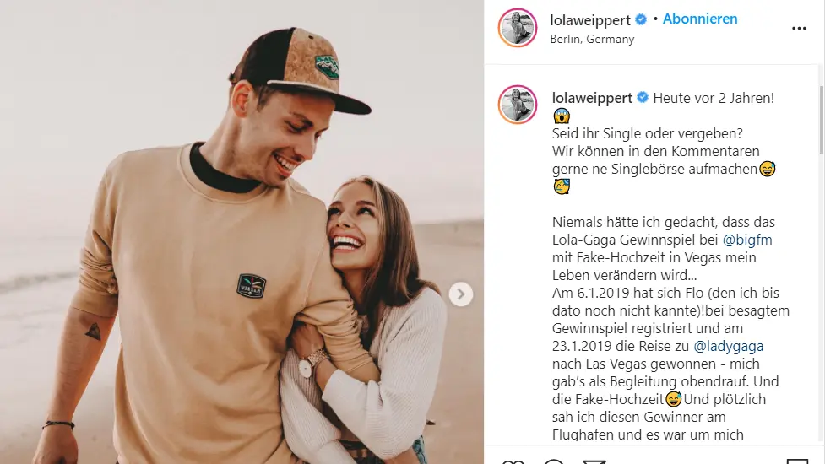
Task: Open the Berlin, Germany location tag
Action: coord(592,40)
